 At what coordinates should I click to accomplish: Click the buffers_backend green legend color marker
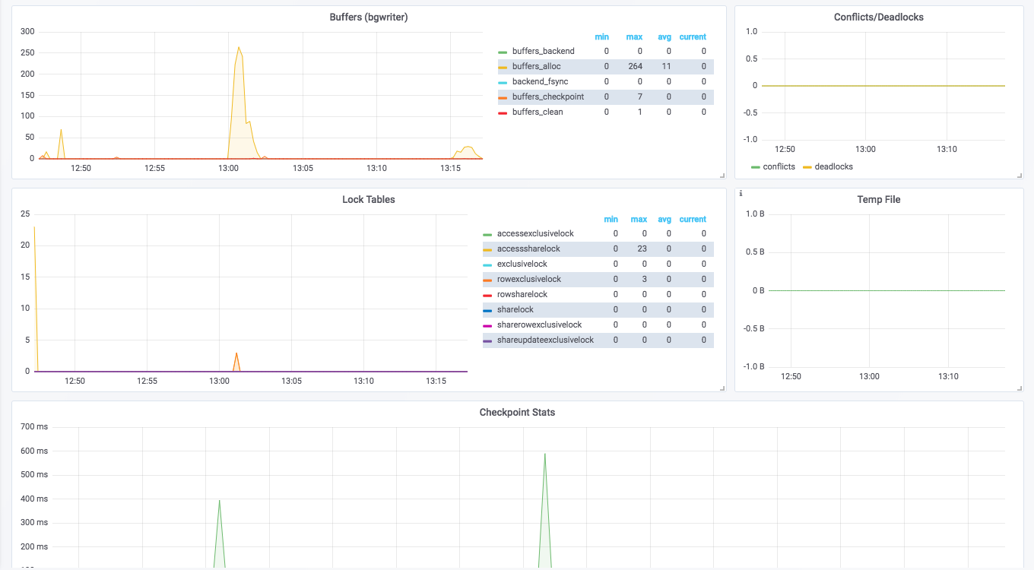(x=503, y=52)
